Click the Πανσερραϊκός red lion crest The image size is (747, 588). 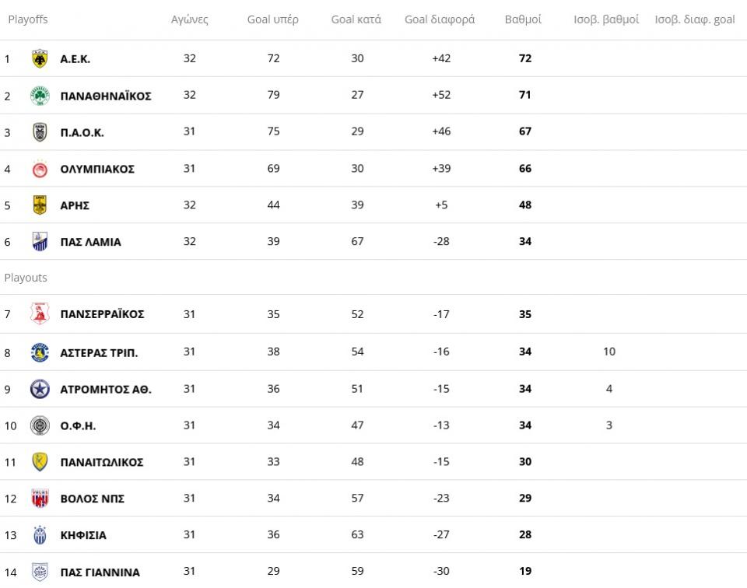click(40, 314)
